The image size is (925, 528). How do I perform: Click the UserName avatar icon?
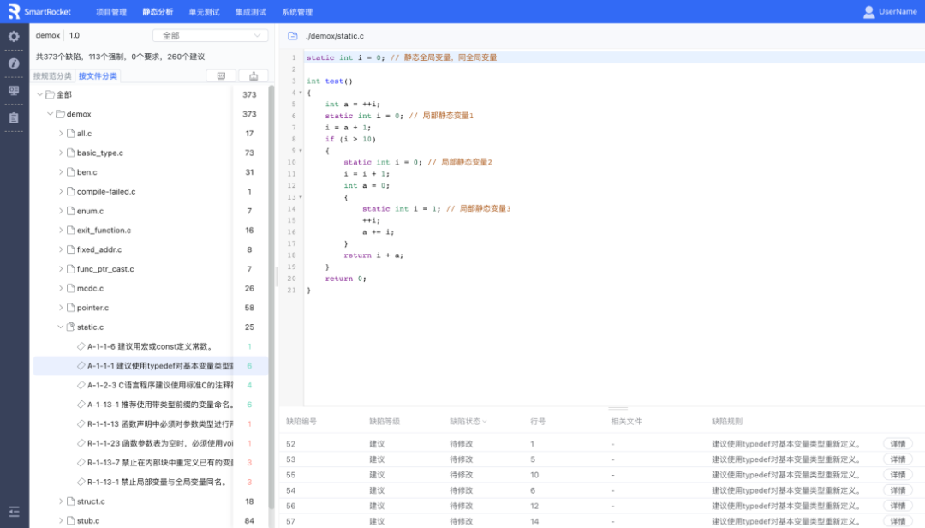(x=869, y=12)
